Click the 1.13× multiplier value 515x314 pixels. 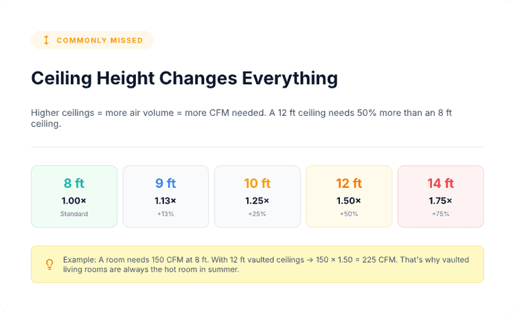point(165,201)
